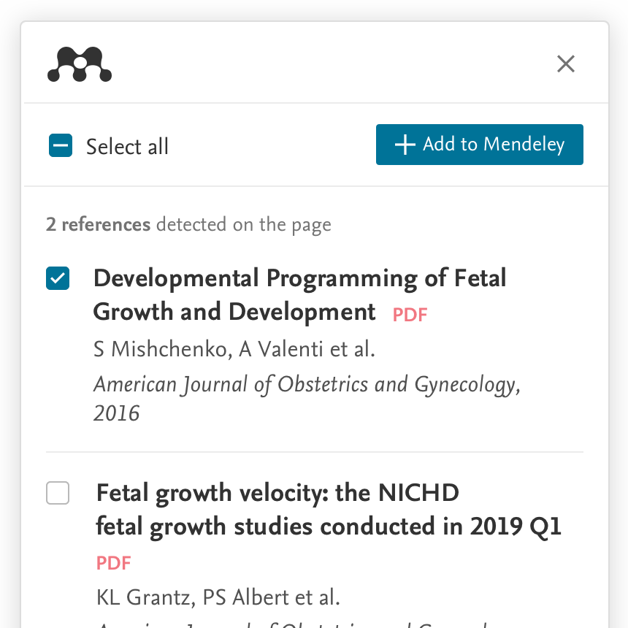This screenshot has height=628, width=628.
Task: Click the minus icon in Select all box
Action: (x=61, y=145)
